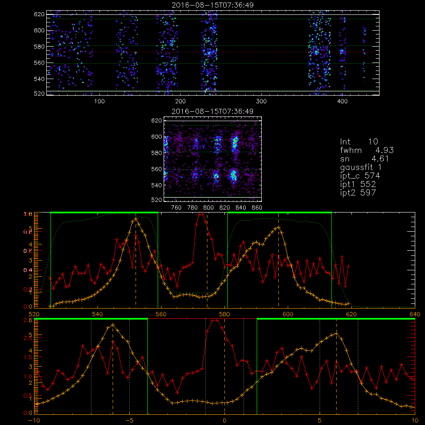Image resolution: width=425 pixels, height=425 pixels.
Task: Click y-axis label 580 on middle image
Action: click(156, 153)
